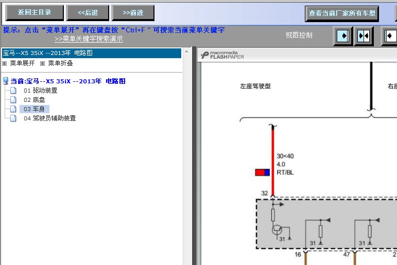397x265 pixels.
Task: Click the 左座驾驶型 label in the diagram
Action: pos(255,86)
